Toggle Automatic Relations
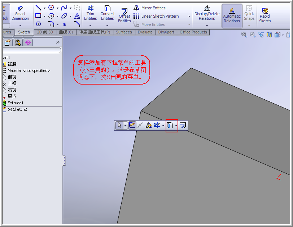Image resolution: width=293 pixels, height=227 pixels. coord(232,16)
